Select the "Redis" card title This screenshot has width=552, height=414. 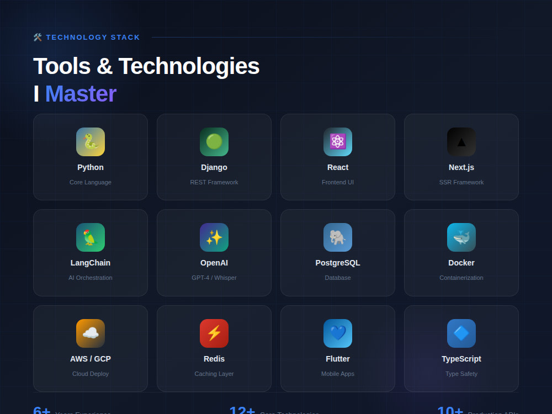[x=214, y=359]
